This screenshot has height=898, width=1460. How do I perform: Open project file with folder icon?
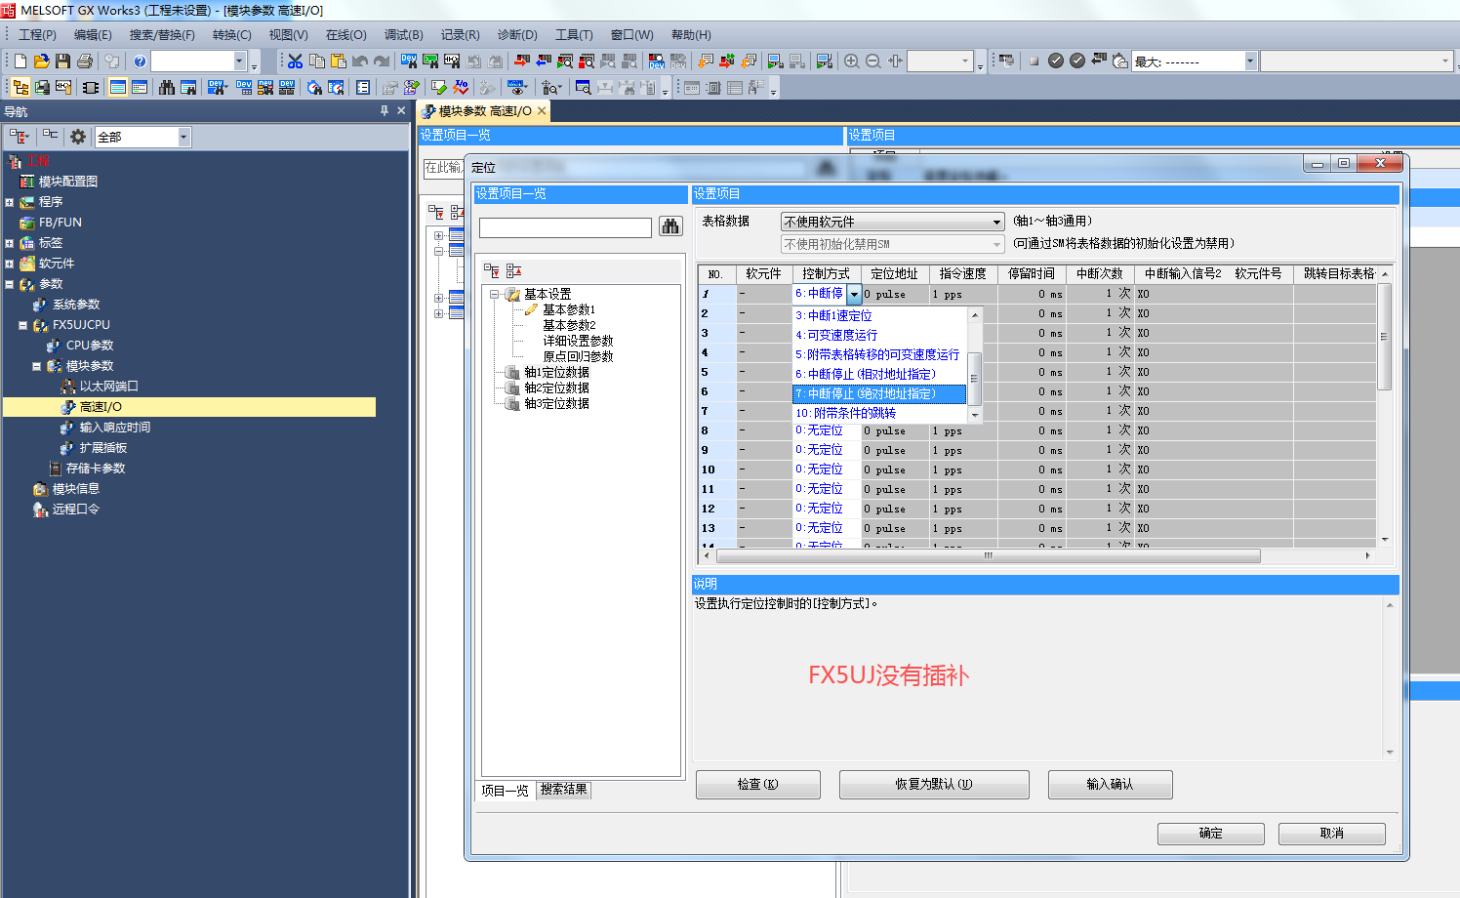click(x=41, y=61)
